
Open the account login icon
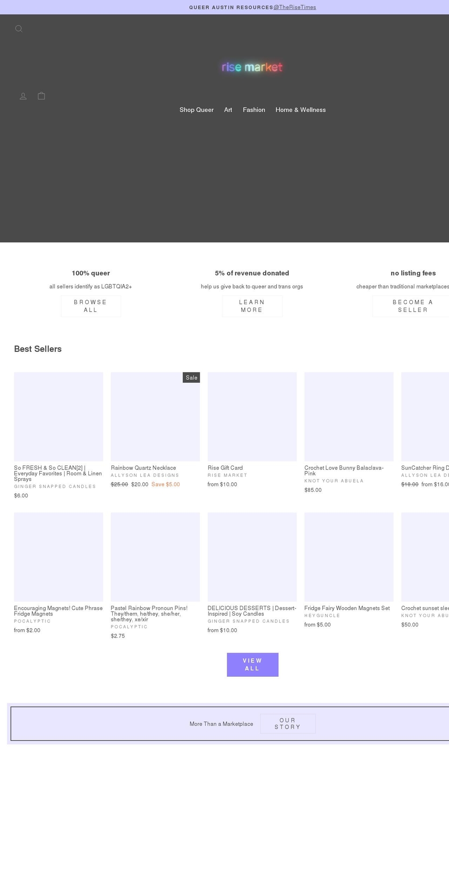23,96
